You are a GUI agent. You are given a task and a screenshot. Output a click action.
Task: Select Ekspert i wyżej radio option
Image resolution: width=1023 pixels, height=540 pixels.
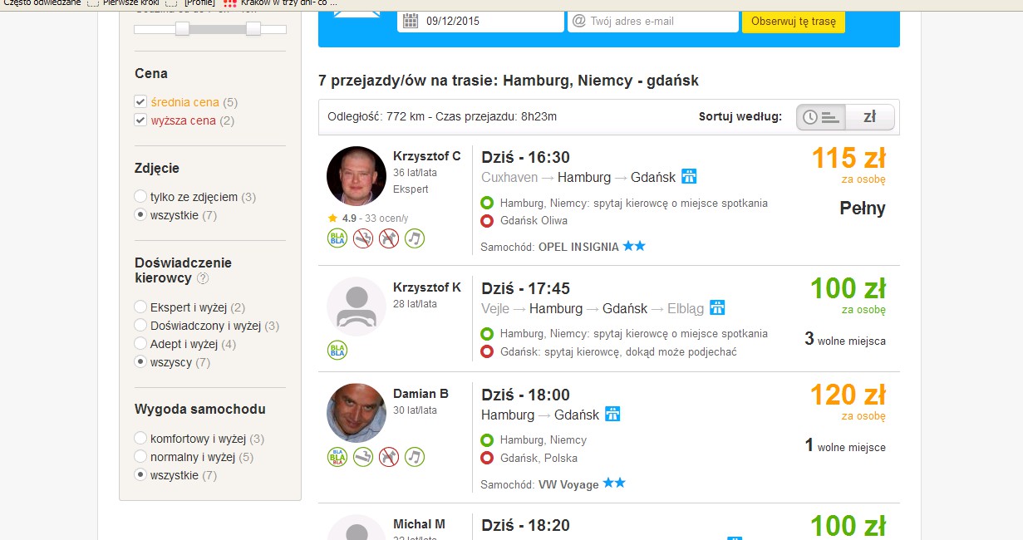coord(140,307)
